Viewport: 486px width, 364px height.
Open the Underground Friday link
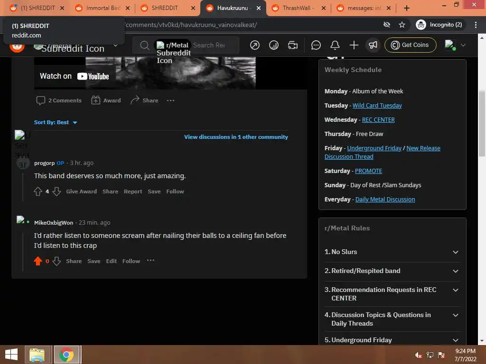[374, 148]
